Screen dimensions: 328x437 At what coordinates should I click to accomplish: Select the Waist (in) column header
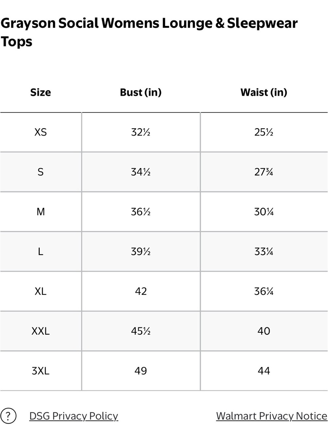click(x=264, y=92)
